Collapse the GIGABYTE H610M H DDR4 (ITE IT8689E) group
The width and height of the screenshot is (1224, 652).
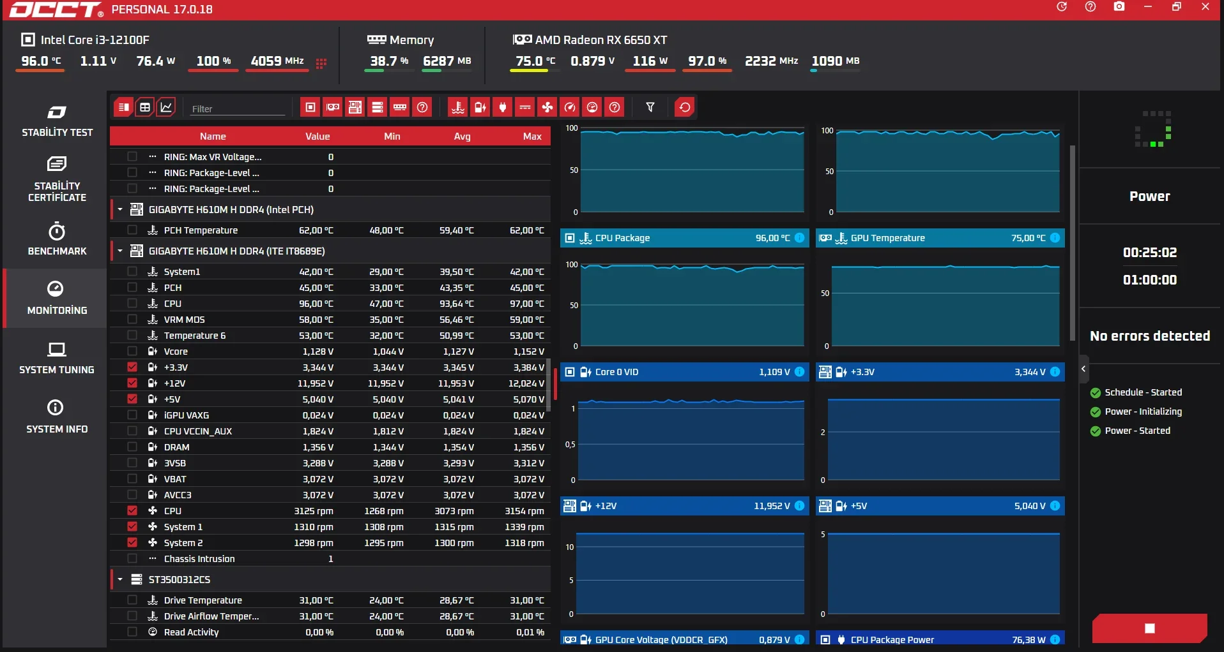(119, 251)
